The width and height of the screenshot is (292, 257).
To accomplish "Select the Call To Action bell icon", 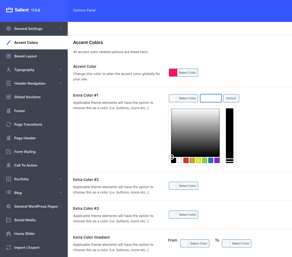I will point(8,165).
